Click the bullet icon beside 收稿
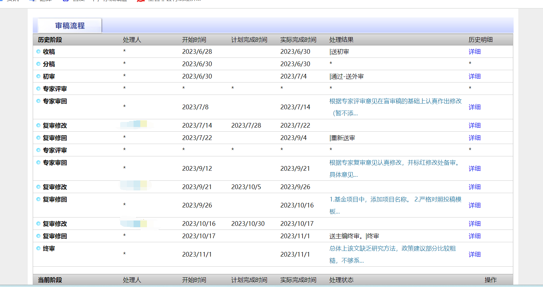The image size is (543, 287). 38,51
